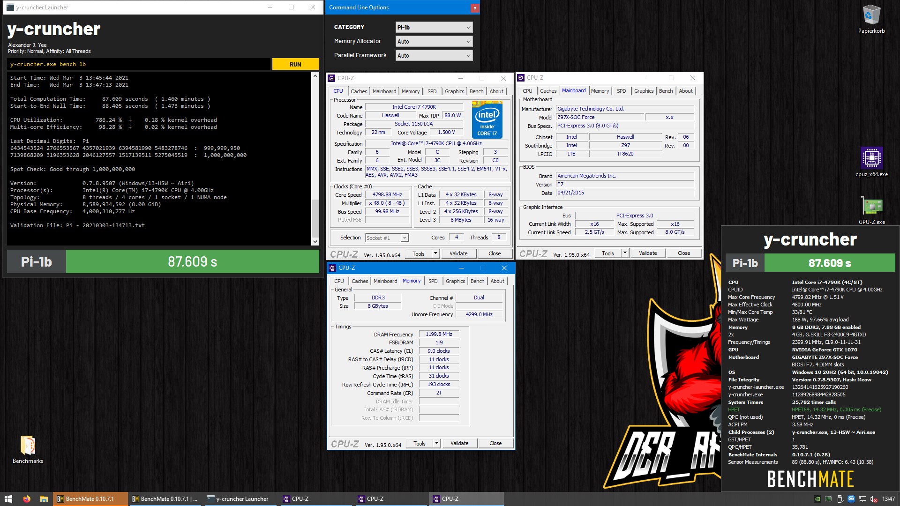Switch to BenchMate 0.10.7.1 taskbar item
Image resolution: width=900 pixels, height=506 pixels.
pyautogui.click(x=90, y=499)
